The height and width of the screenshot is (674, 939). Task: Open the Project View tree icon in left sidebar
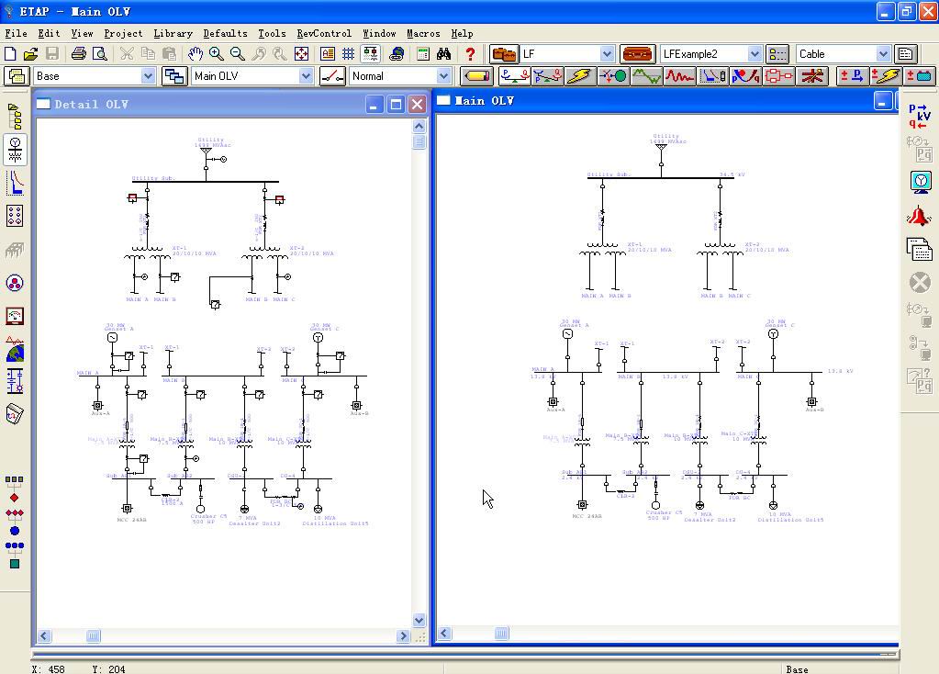[15, 117]
